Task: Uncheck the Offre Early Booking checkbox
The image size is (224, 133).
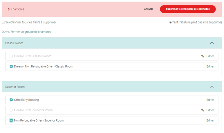Action: pos(11,100)
